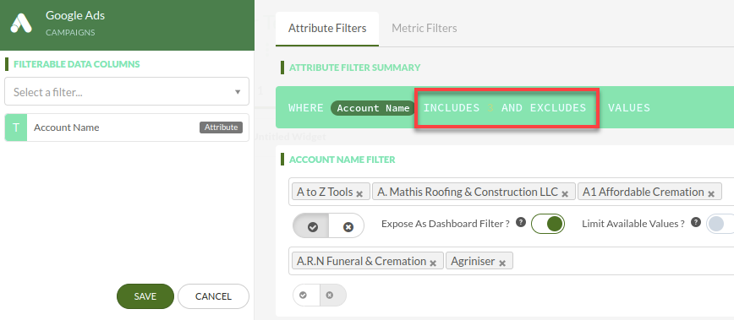The height and width of the screenshot is (320, 734).
Task: Remove A. Mathis Roofing & Construction LLC tag
Action: (x=565, y=193)
